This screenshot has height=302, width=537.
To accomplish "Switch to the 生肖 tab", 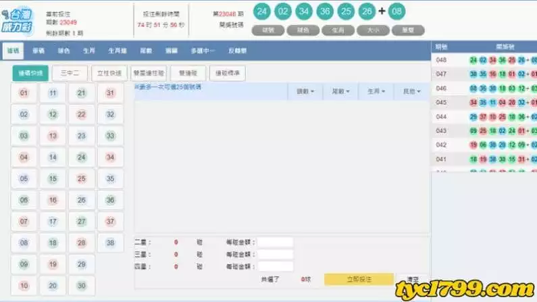I will [x=88, y=51].
